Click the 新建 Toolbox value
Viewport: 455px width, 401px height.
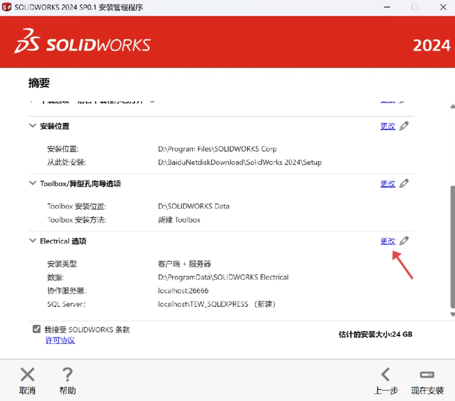(x=179, y=220)
